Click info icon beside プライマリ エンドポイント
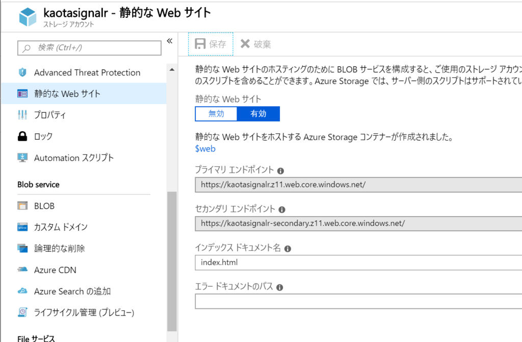This screenshot has height=342, width=522. pyautogui.click(x=281, y=171)
